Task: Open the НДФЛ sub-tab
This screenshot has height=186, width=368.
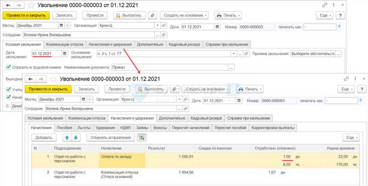Action: (126, 128)
